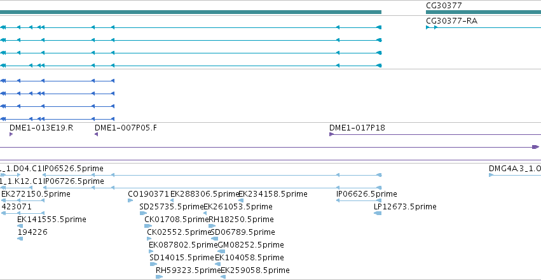Open the DMG4A3_1.O partially shown label
This screenshot has width=541, height=280.
[515, 169]
